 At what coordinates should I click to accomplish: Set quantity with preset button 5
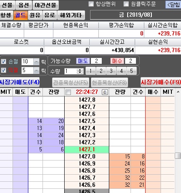click(131, 71)
